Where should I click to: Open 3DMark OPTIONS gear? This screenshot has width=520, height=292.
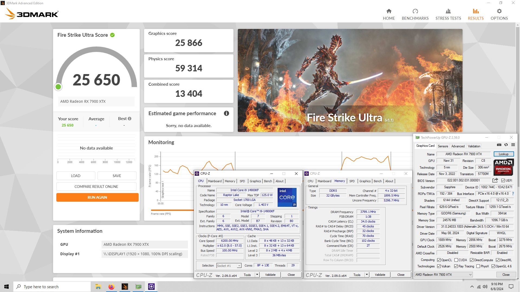tap(499, 15)
